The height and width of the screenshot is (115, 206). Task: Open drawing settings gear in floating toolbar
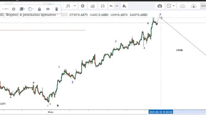[x=14, y=9]
